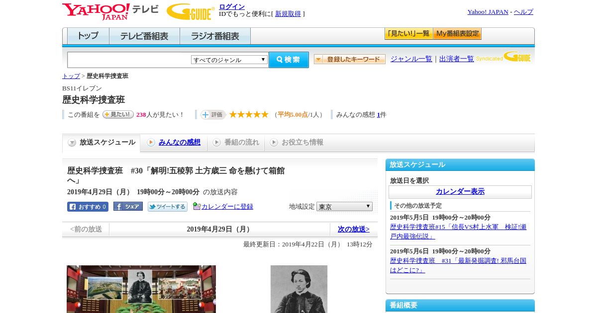597x313 pixels.
Task: Go to 次の放送 next broadcast
Action: [354, 229]
